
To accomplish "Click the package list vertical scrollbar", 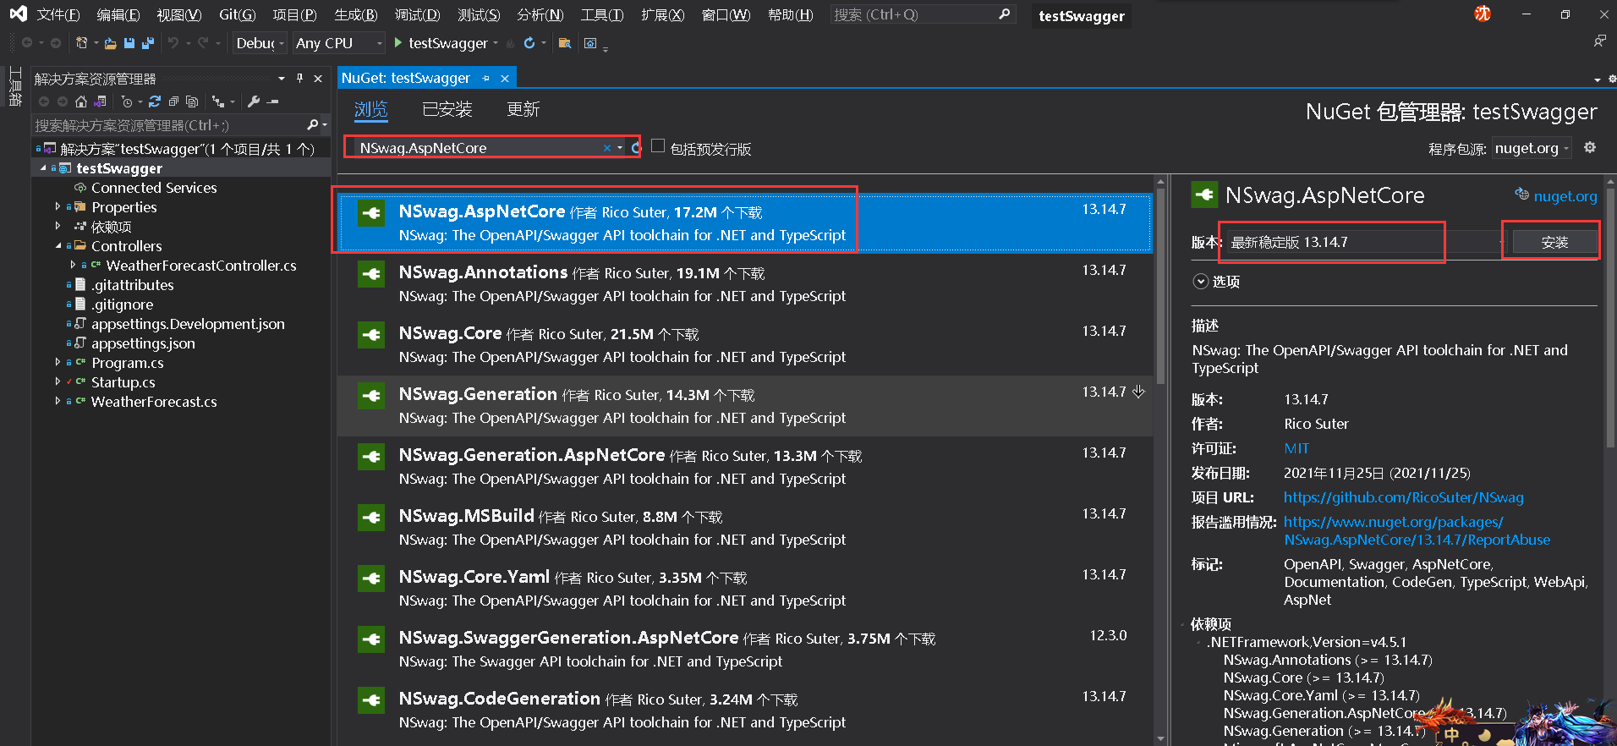I will tap(1160, 288).
